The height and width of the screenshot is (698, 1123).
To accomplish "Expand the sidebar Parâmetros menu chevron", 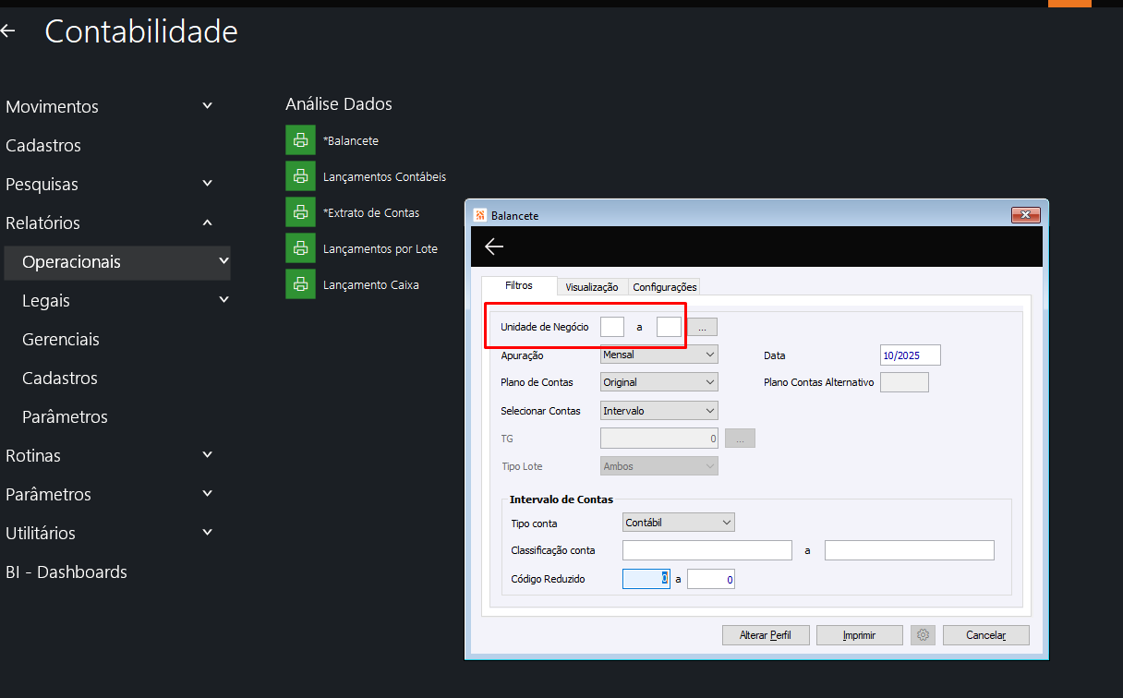I will click(208, 494).
